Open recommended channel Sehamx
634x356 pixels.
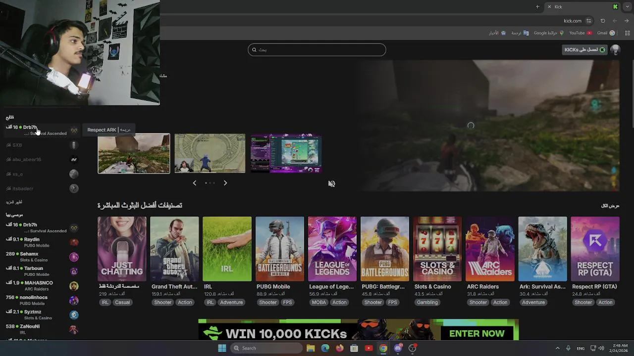(42, 257)
